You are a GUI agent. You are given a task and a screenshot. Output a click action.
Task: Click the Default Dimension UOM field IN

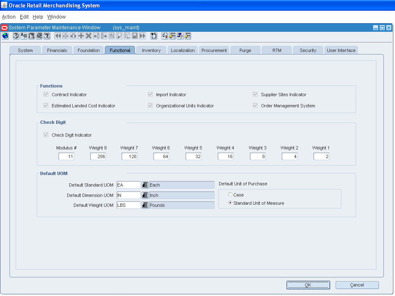click(128, 195)
